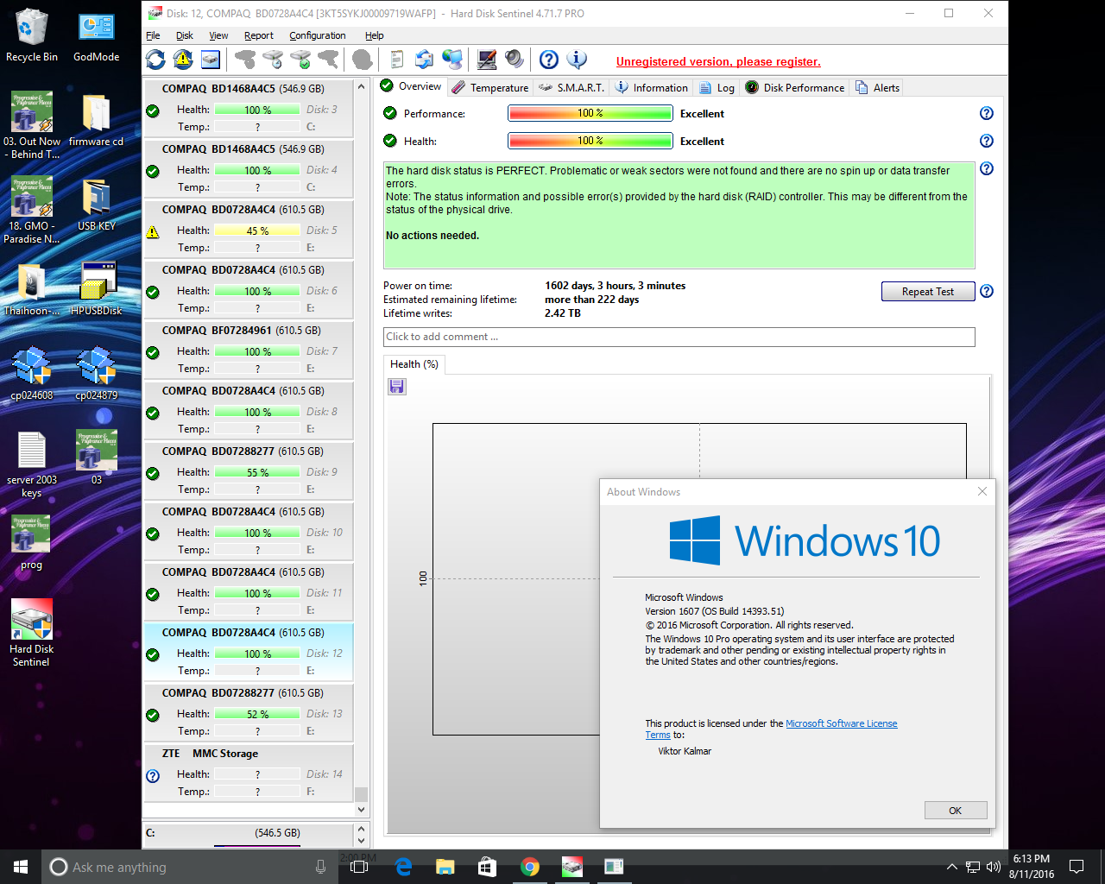The height and width of the screenshot is (884, 1105).
Task: Open the Configuration menu
Action: pos(318,35)
